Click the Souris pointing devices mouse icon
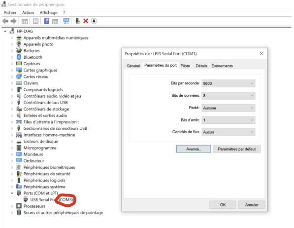Viewport: 294px width, 228px height. pos(19,212)
